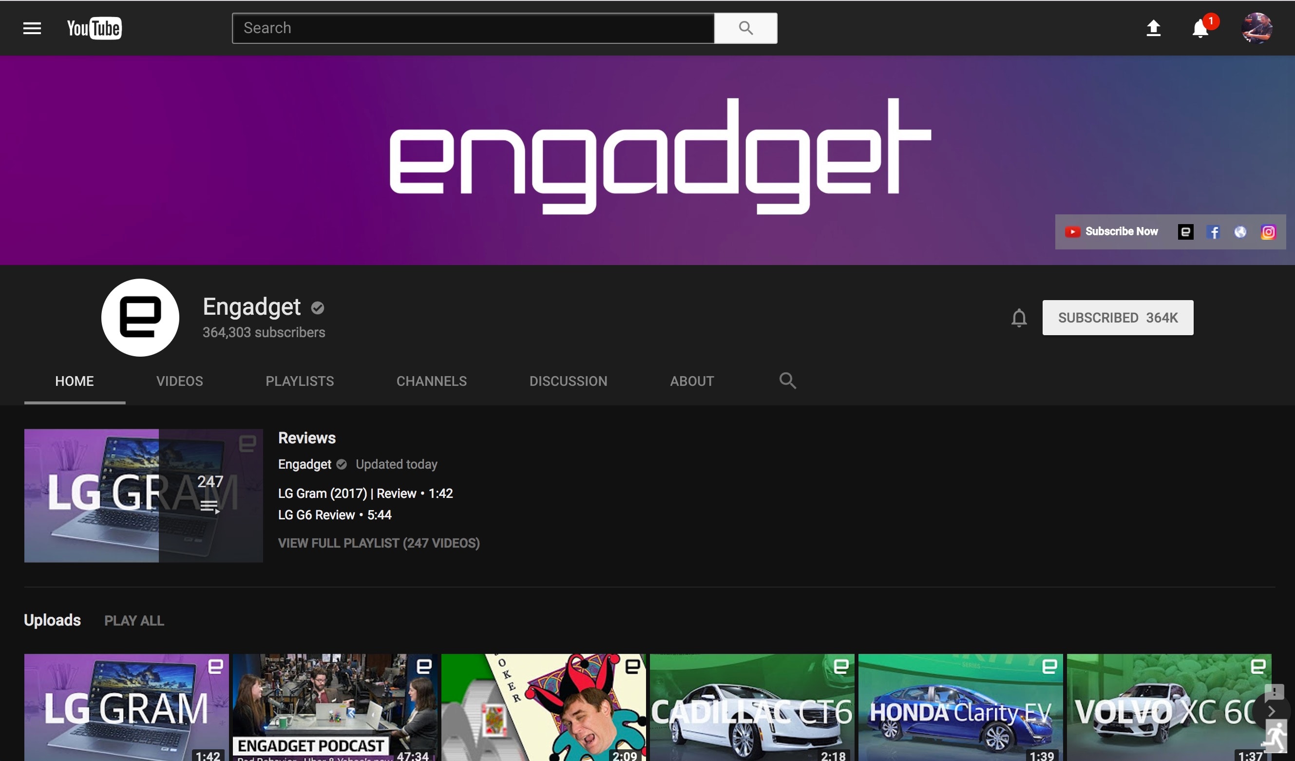
Task: Search within the channel magnifier icon
Action: click(x=787, y=381)
